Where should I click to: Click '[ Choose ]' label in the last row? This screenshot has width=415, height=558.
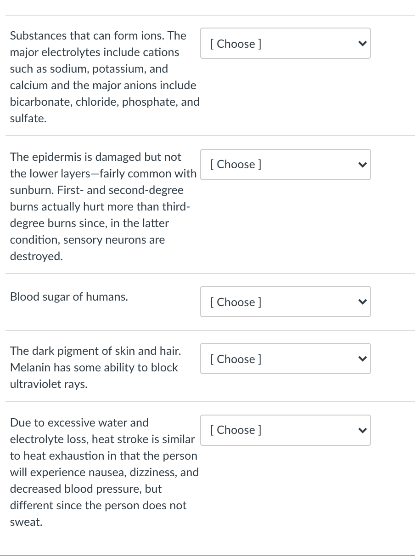click(x=236, y=430)
